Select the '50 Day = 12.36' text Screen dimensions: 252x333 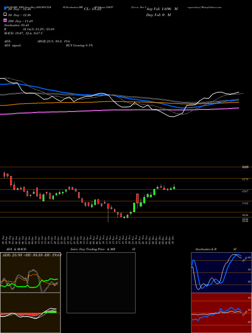[20, 15]
